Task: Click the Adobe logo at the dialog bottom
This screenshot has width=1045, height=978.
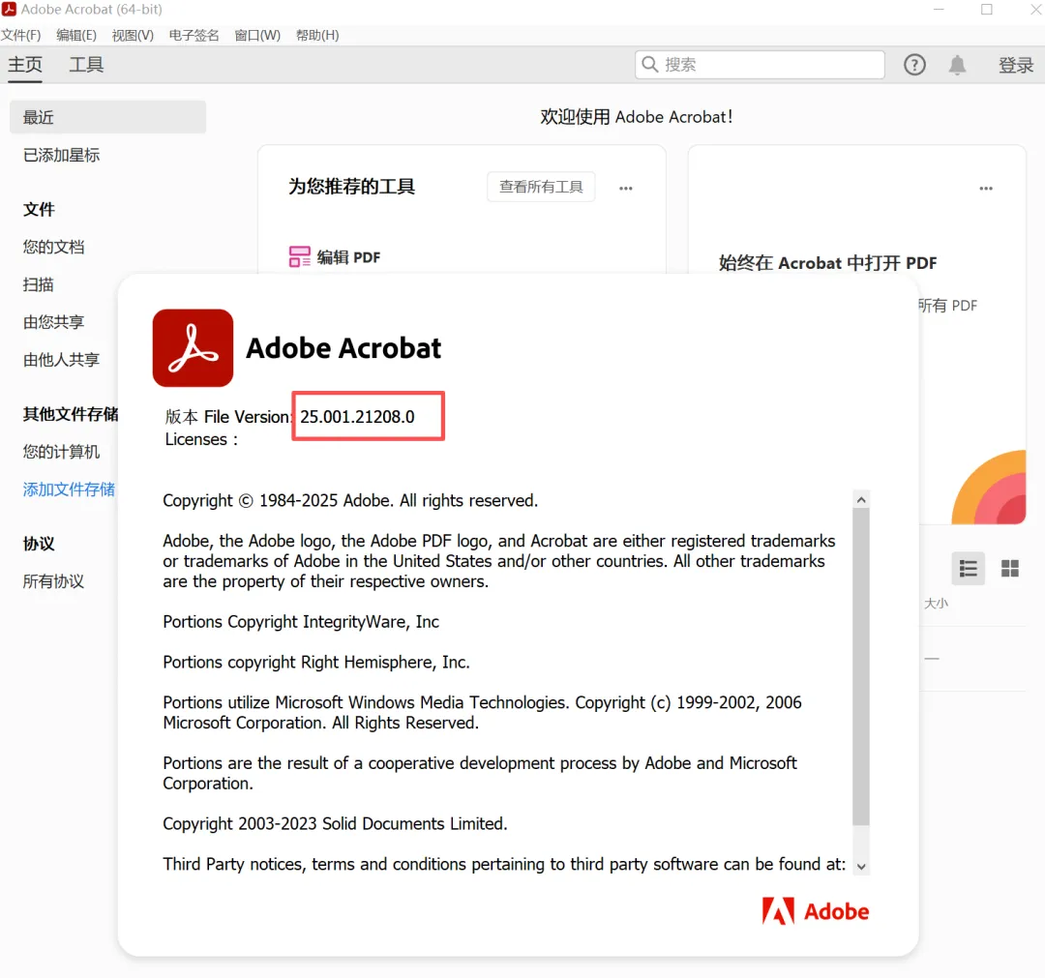Action: 815,910
